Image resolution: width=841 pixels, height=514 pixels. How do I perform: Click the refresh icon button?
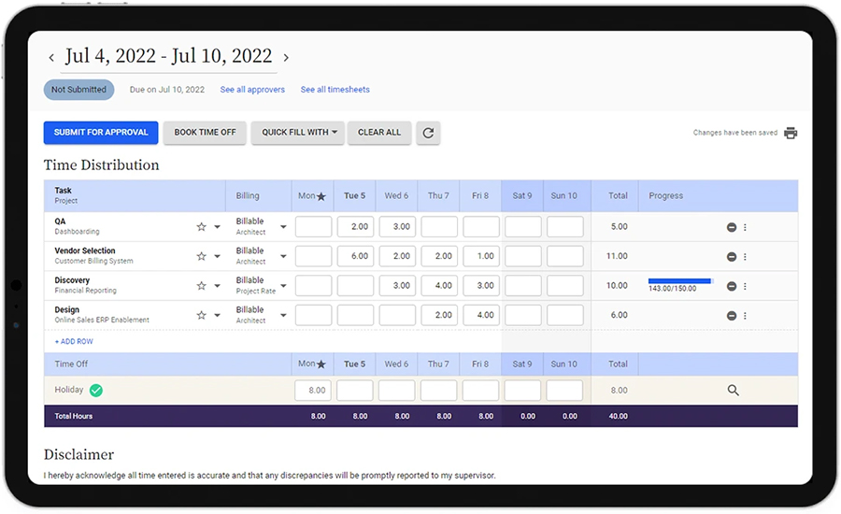click(x=428, y=133)
